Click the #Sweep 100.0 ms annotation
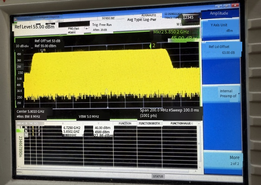This screenshot has width=261, height=185. 184,110
